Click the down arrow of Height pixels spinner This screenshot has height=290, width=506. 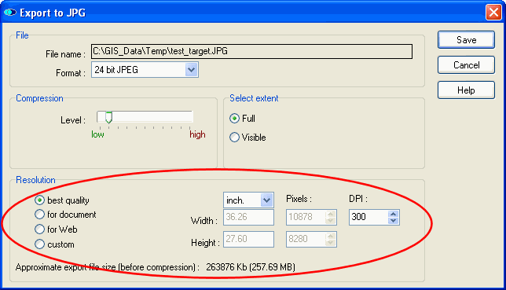[x=331, y=243]
